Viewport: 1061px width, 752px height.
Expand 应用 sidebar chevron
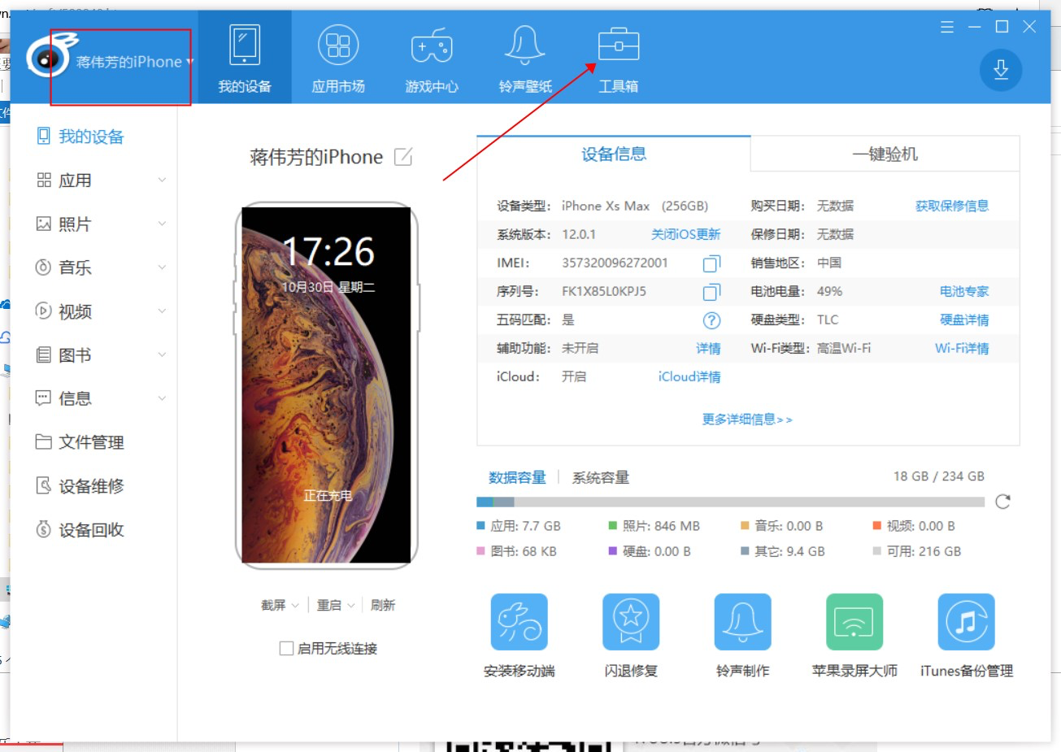[x=162, y=180]
